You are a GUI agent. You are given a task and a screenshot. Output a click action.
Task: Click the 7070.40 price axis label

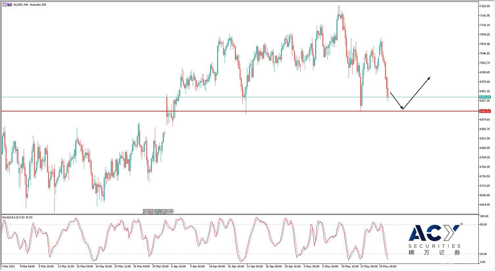485,44
